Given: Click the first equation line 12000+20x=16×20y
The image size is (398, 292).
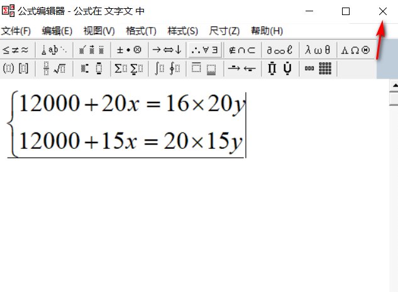Looking at the screenshot, I should [x=132, y=104].
